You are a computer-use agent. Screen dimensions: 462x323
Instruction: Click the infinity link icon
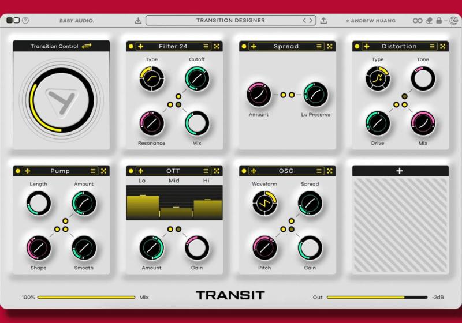418,21
